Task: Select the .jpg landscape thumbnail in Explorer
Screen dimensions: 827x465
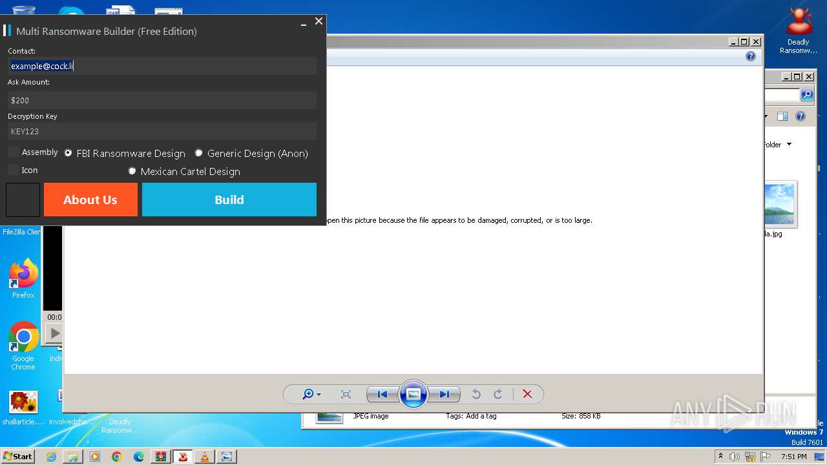Action: pyautogui.click(x=780, y=205)
